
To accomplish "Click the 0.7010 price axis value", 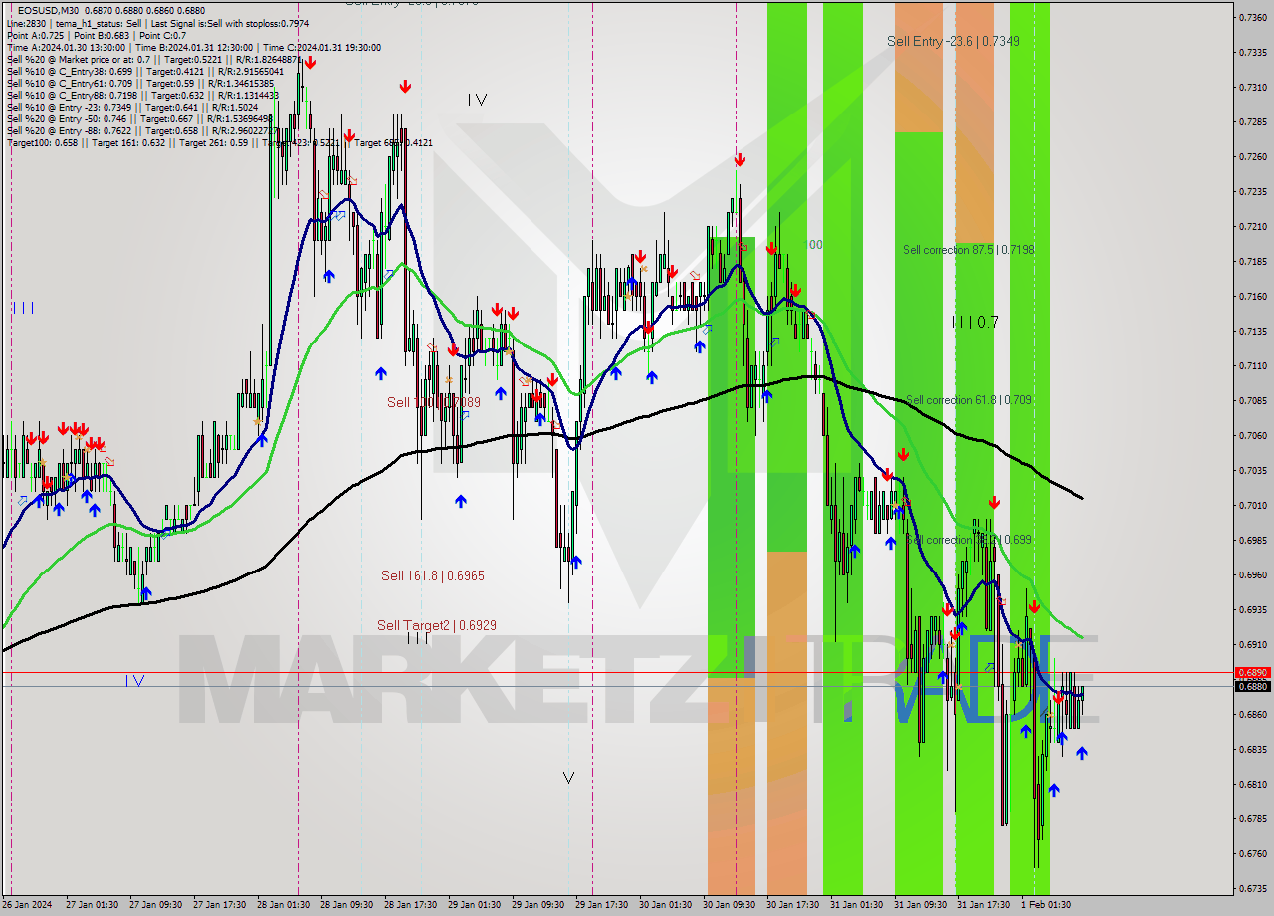I will (x=1252, y=506).
